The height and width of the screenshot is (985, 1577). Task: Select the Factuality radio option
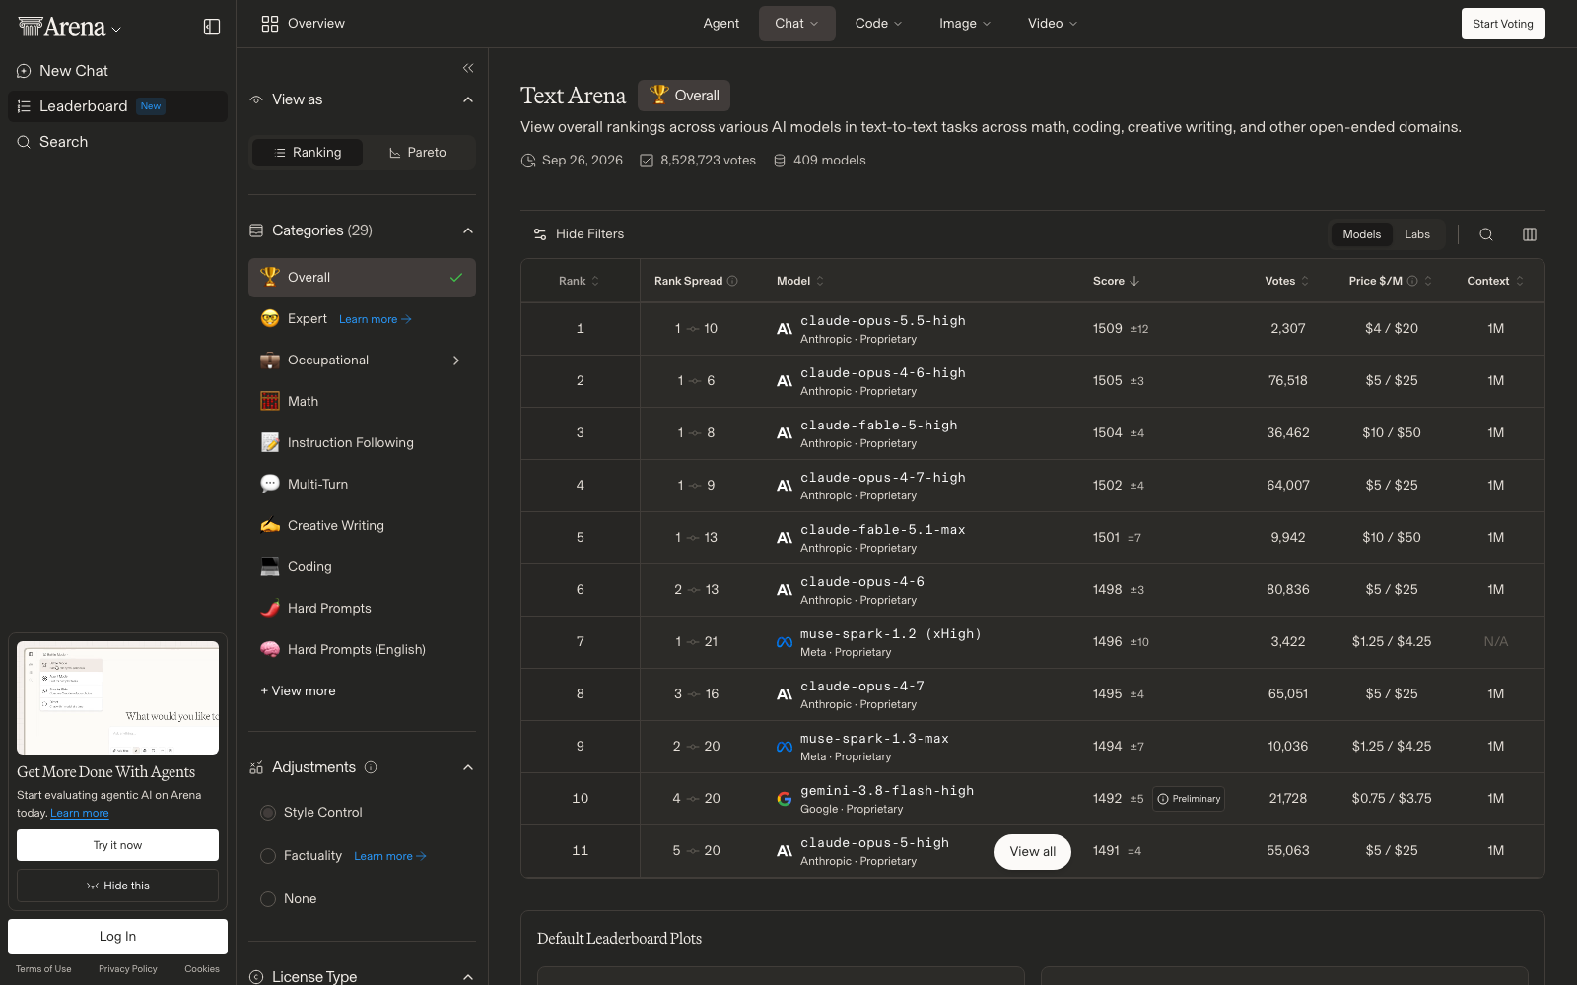268,856
